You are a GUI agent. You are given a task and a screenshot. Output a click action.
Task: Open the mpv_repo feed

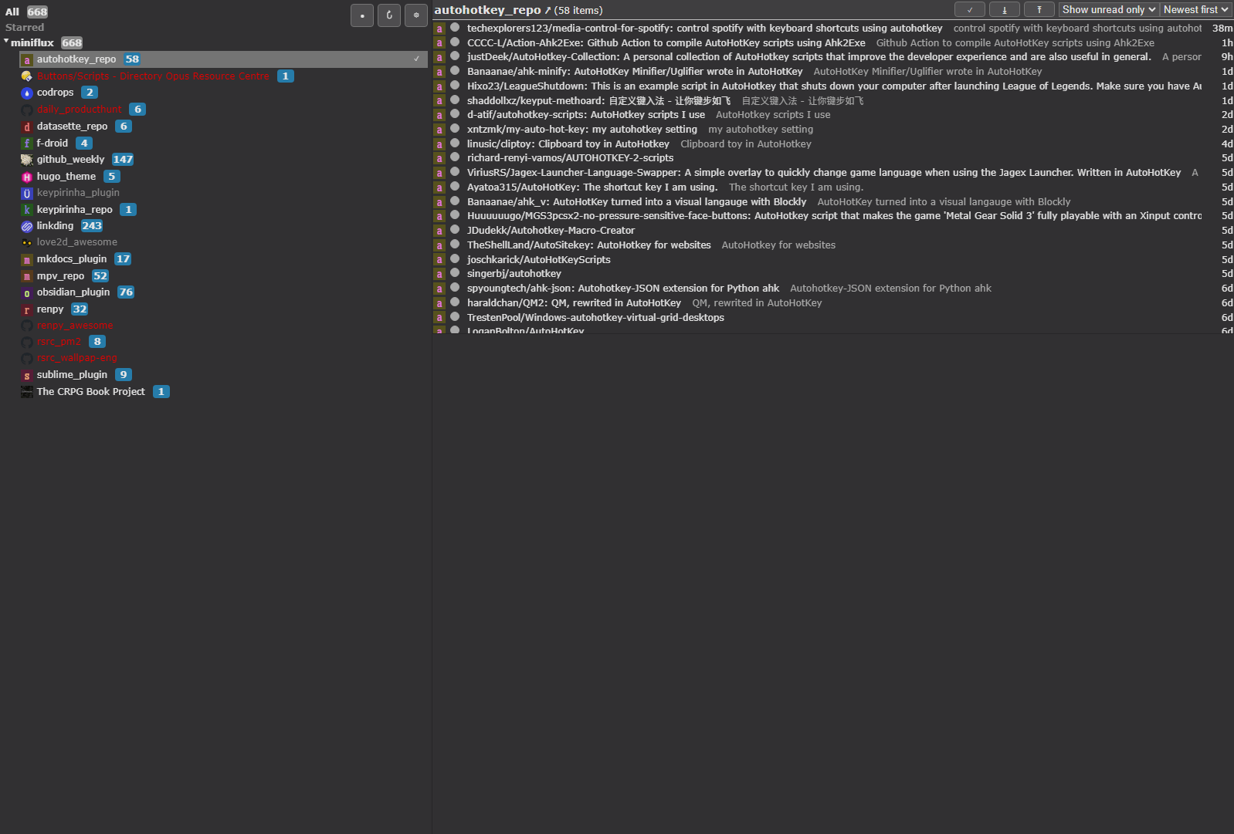coord(60,275)
